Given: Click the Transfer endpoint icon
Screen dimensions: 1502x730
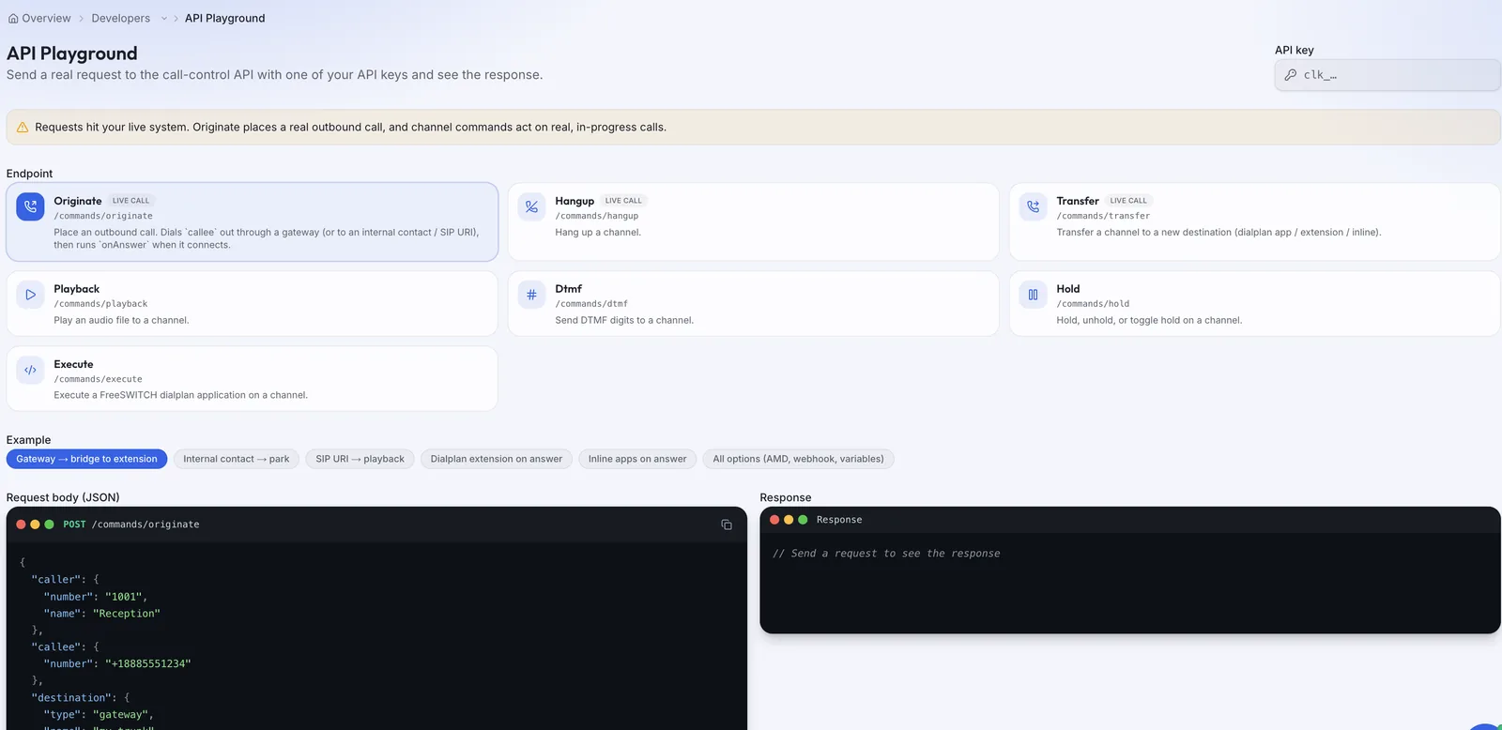Looking at the screenshot, I should click(1033, 206).
